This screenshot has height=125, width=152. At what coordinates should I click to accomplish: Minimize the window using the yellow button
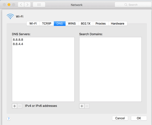(x=9, y=5)
